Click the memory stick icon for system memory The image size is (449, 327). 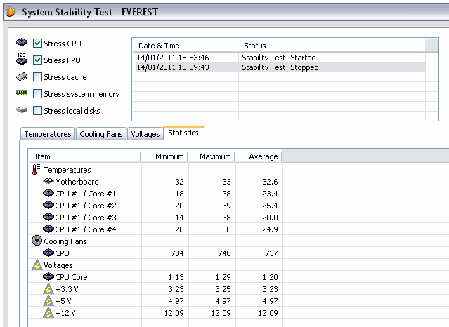tap(22, 93)
